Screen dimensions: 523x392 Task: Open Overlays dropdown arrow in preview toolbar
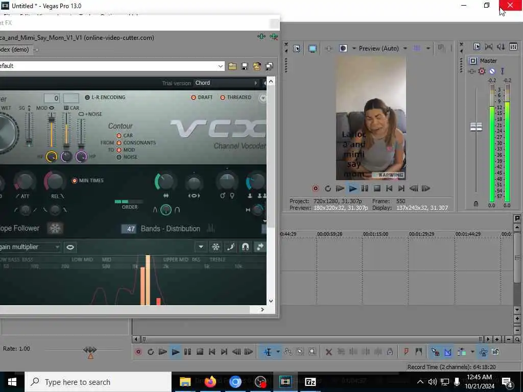[x=428, y=48]
